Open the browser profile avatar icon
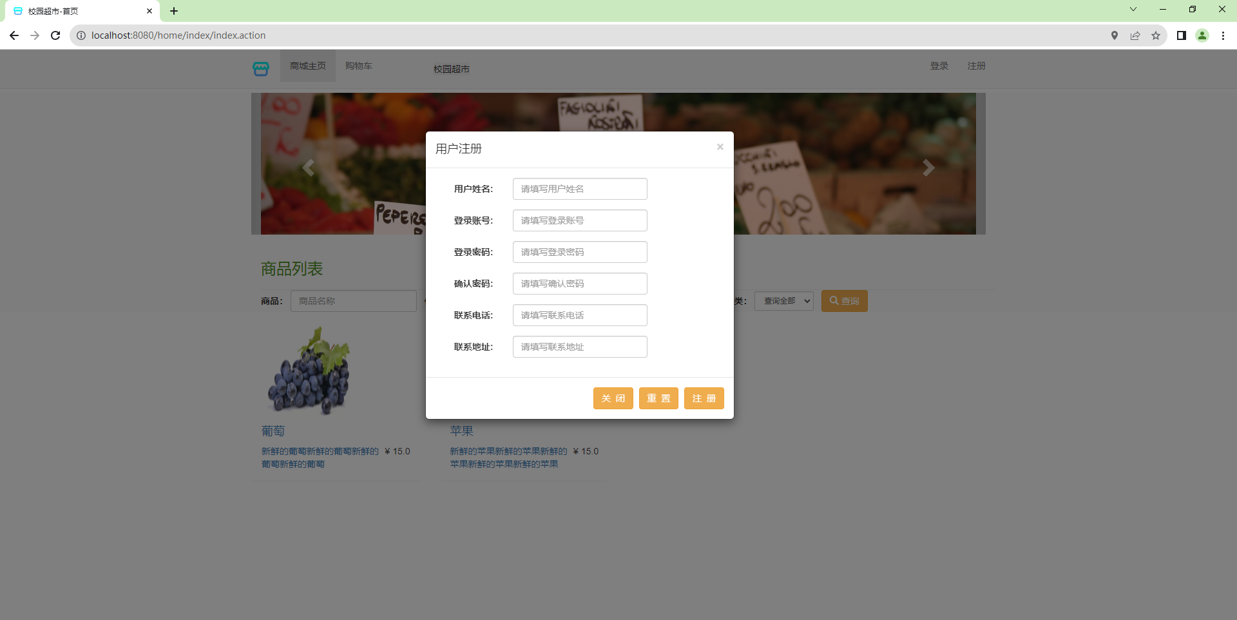 point(1202,35)
